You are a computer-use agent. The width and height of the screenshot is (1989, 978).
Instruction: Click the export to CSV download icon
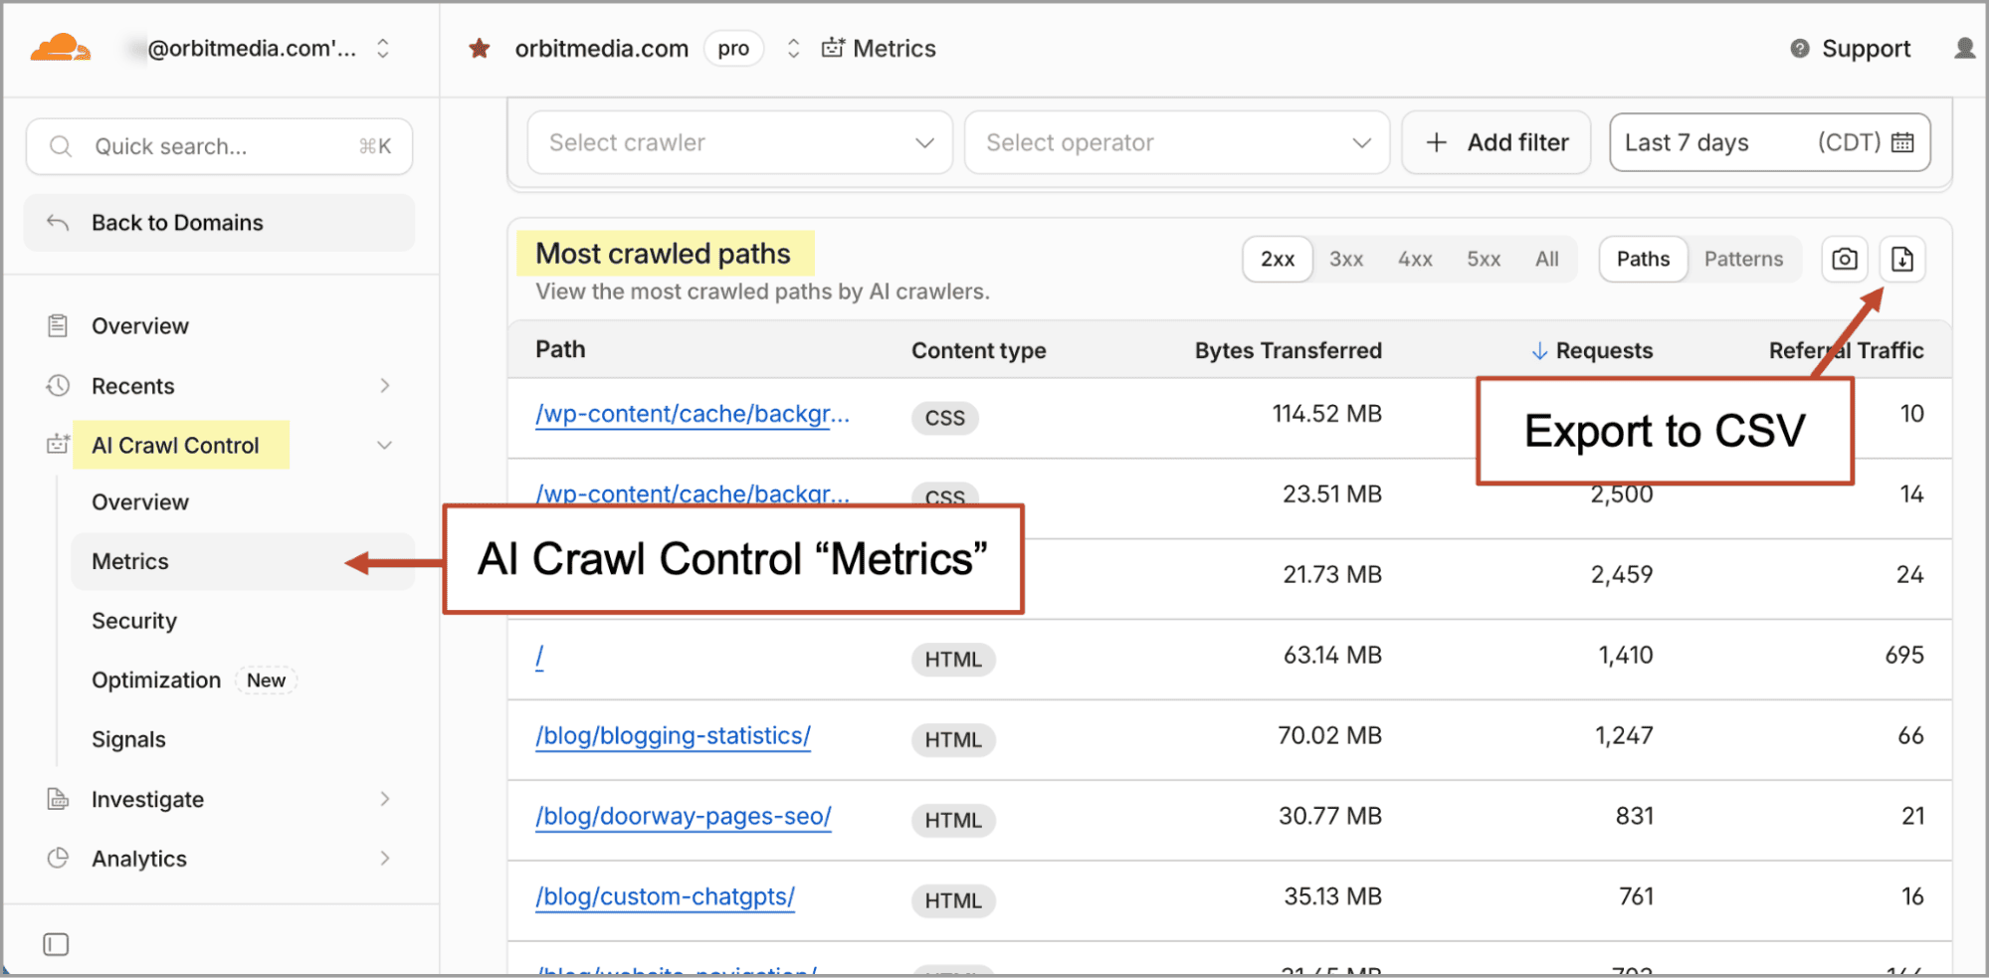1902,259
